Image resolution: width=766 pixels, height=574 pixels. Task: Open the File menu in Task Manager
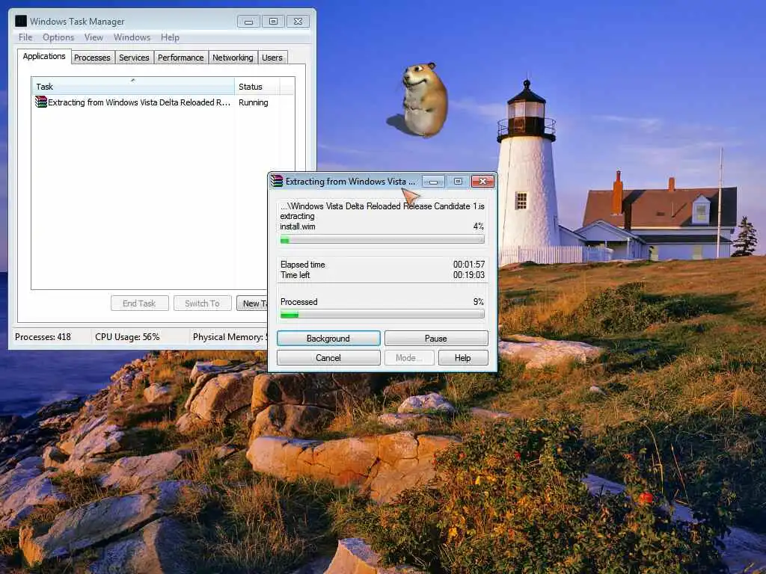pyautogui.click(x=25, y=37)
